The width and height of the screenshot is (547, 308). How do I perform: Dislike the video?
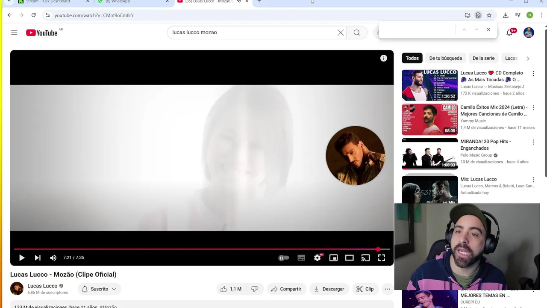[255, 289]
